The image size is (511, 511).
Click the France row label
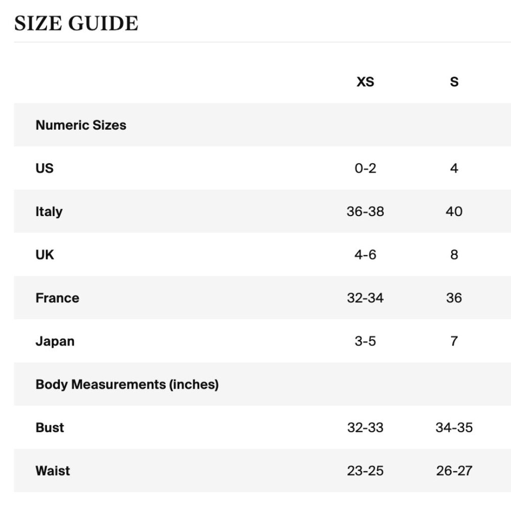point(57,298)
